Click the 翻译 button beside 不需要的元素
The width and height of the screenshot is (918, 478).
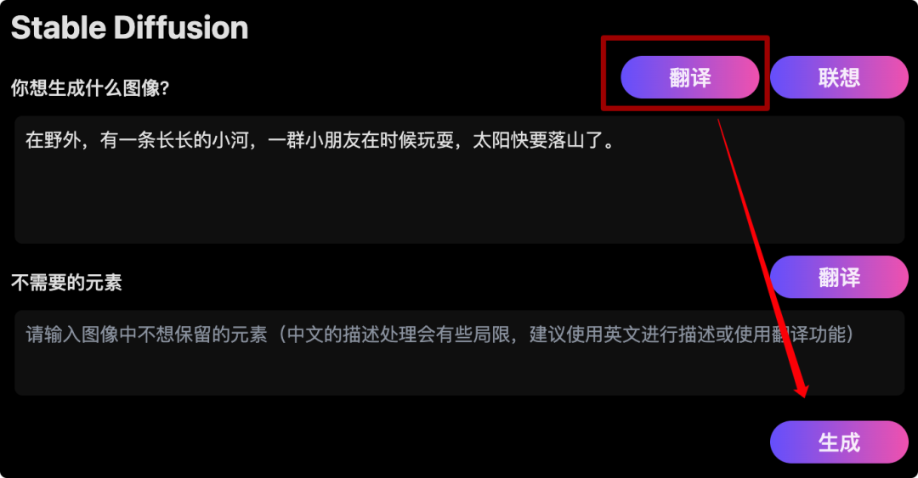tap(839, 277)
